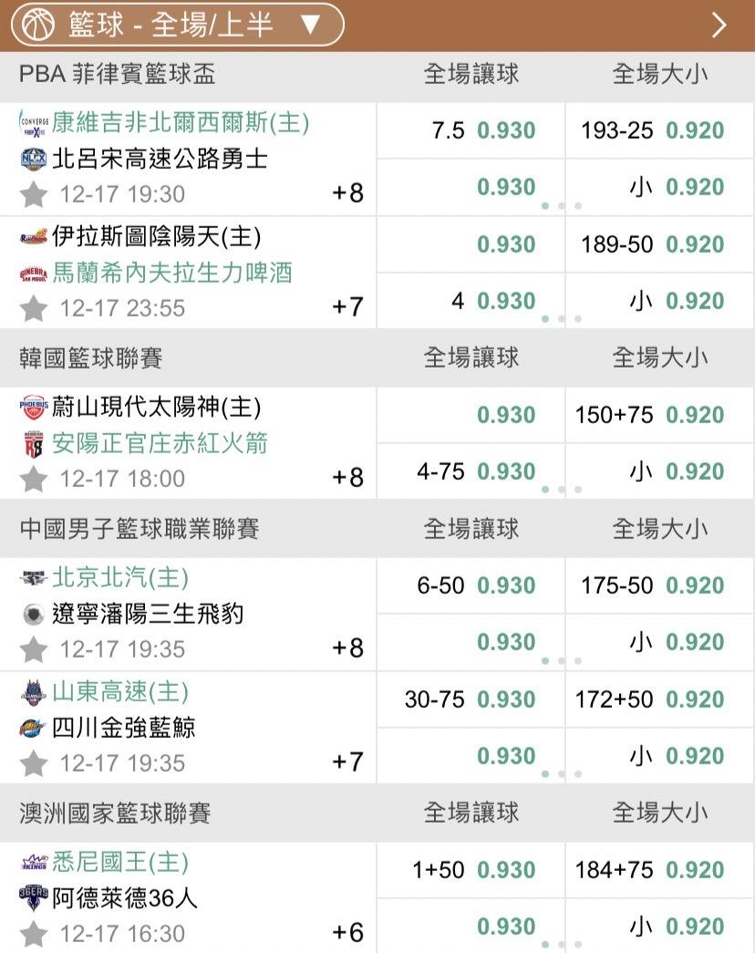This screenshot has width=755, height=953.
Task: Star the 12-17 18:00 Korean league match
Action: 34,479
